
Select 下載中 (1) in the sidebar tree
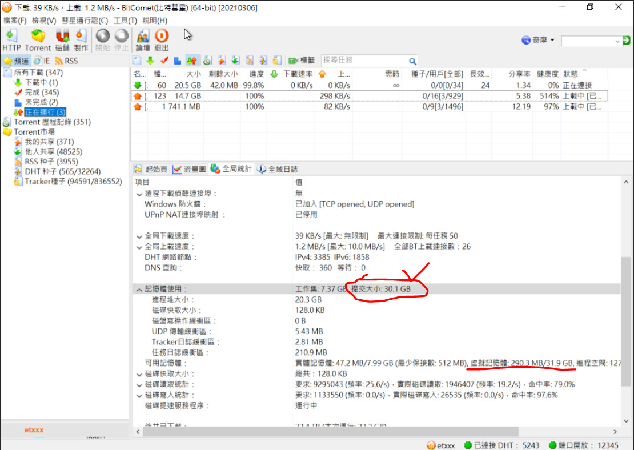click(42, 82)
